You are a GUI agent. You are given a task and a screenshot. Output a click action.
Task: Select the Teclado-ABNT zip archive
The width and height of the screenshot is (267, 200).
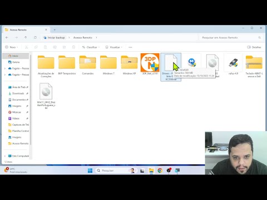coord(254,66)
